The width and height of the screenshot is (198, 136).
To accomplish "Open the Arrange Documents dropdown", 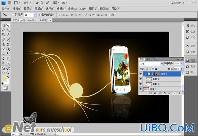I will point(56,3).
